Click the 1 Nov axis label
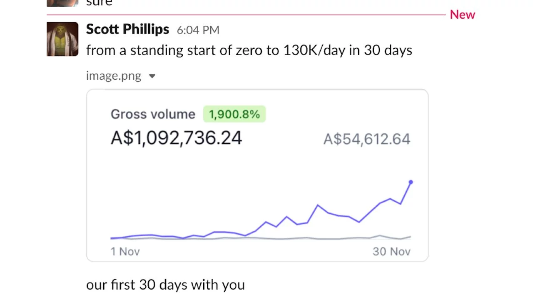 click(125, 251)
